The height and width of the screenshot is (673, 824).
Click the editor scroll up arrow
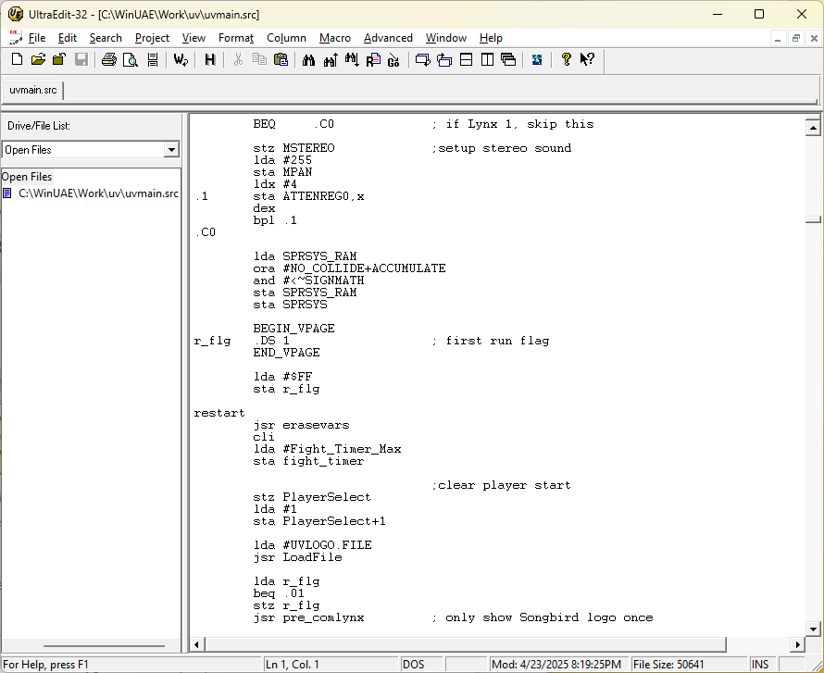coord(813,127)
